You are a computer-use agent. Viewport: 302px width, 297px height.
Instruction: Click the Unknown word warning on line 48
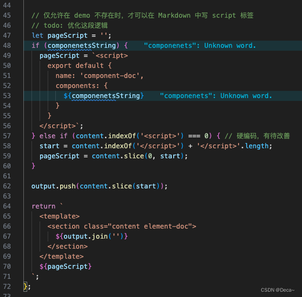click(200, 45)
